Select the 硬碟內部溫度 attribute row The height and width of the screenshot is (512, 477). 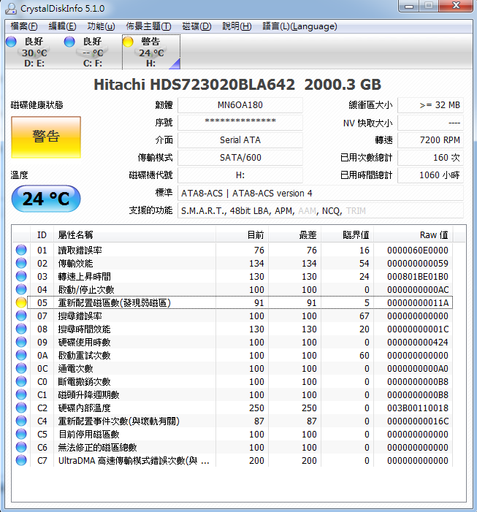[x=232, y=408]
